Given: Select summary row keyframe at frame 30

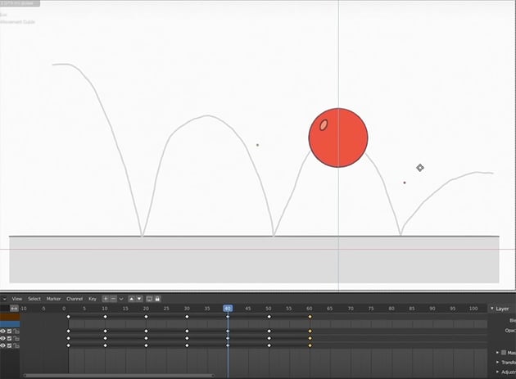Looking at the screenshot, I should point(187,317).
